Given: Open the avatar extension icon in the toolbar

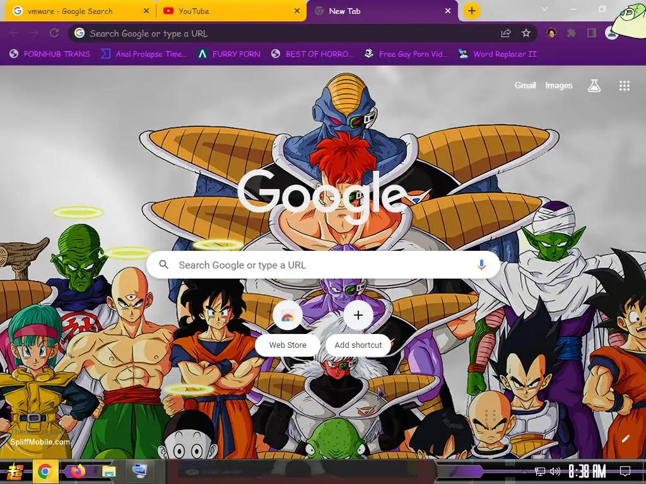Looking at the screenshot, I should click(551, 33).
